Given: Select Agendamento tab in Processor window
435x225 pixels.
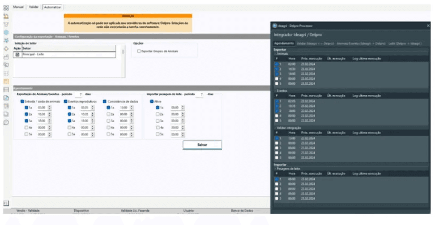Looking at the screenshot, I should pos(284,44).
